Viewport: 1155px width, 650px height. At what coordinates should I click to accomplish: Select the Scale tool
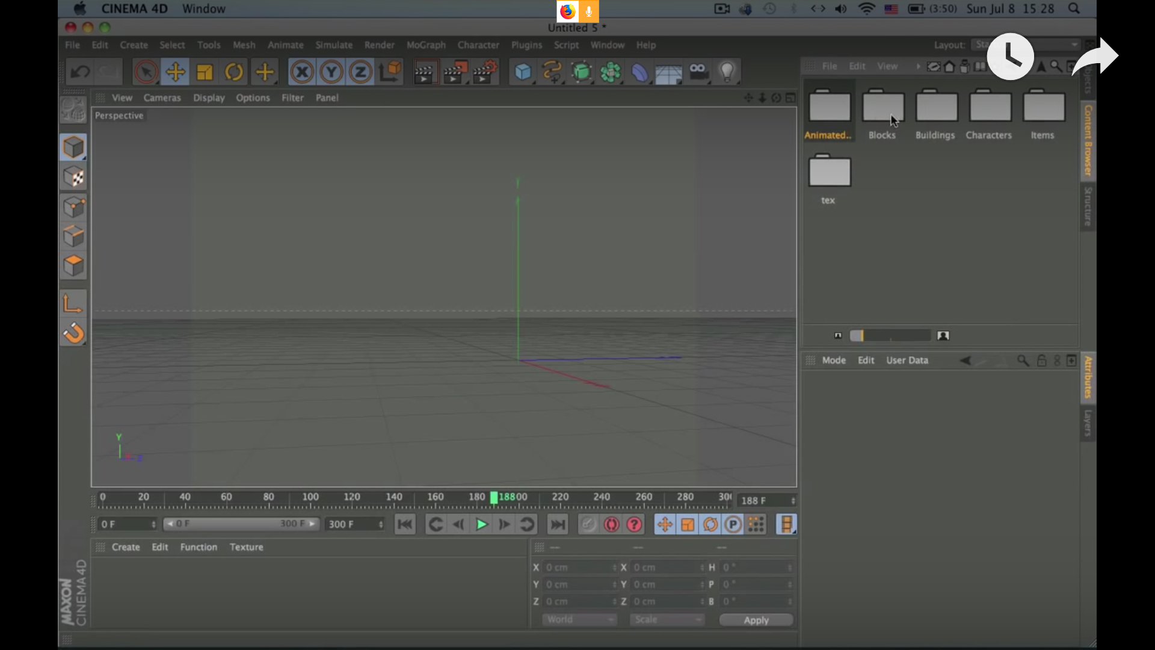pos(205,72)
